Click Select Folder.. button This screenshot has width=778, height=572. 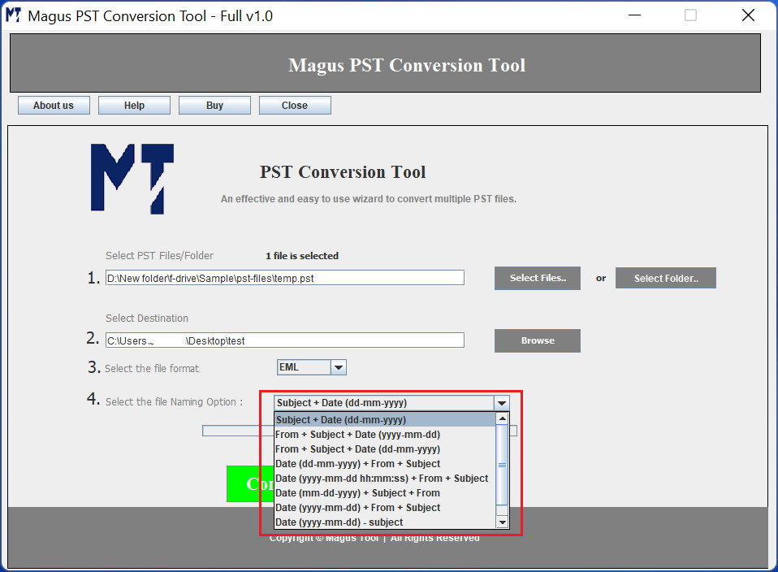point(665,278)
